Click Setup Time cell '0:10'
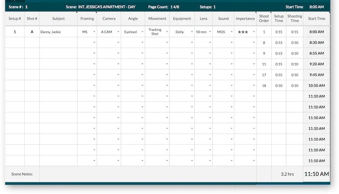The height and width of the screenshot is (194, 339). click(279, 85)
